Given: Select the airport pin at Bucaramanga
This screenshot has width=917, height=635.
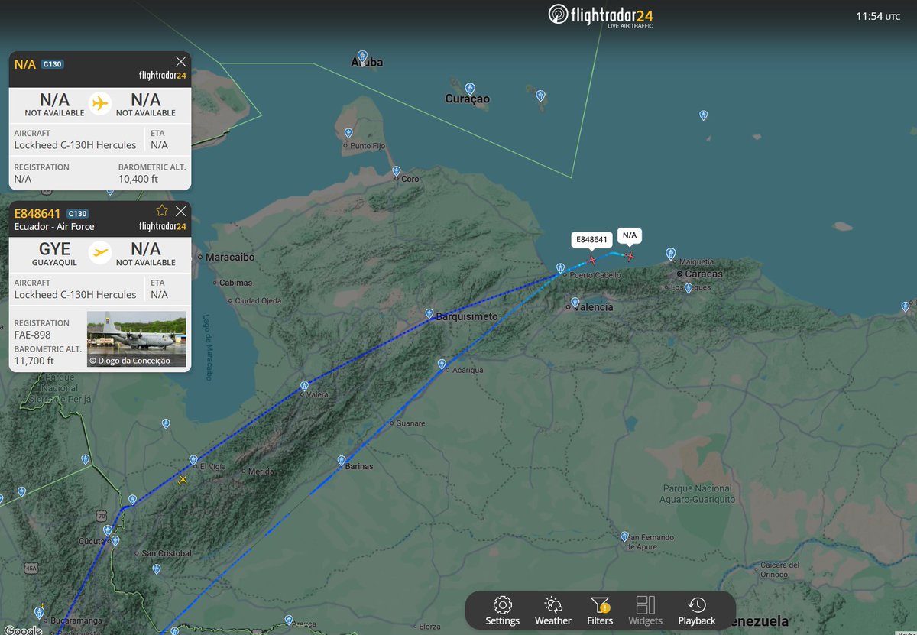Looking at the screenshot, I should (39, 612).
